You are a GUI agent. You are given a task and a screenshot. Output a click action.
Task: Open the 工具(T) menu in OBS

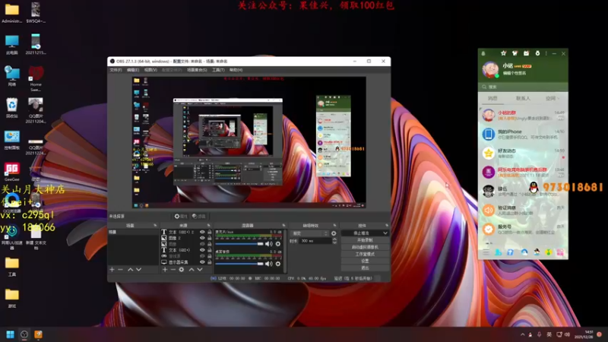click(218, 70)
